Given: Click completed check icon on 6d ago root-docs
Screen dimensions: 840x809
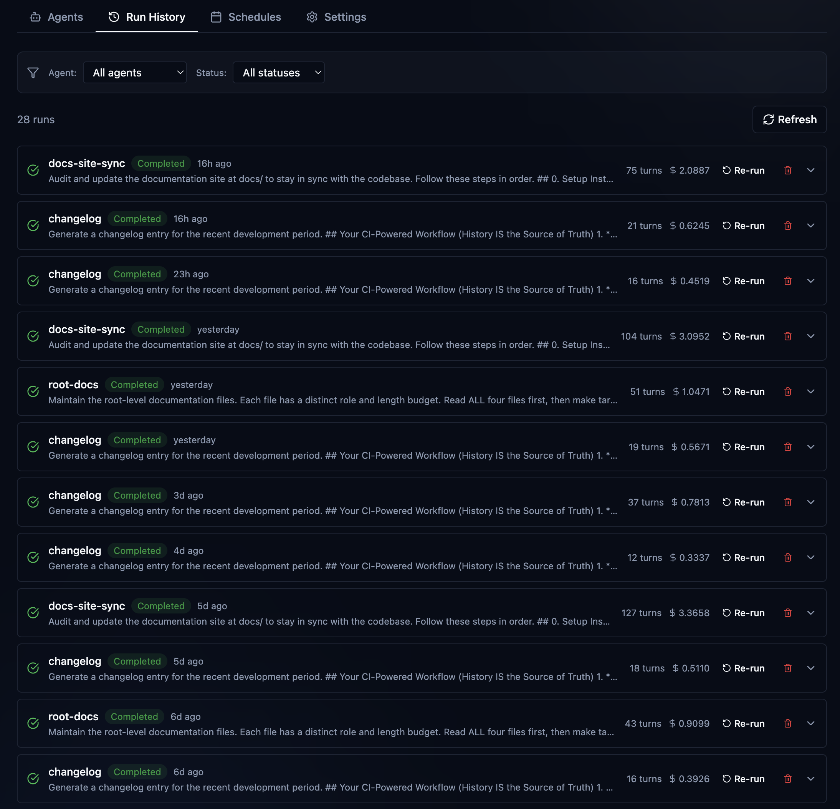Looking at the screenshot, I should point(33,723).
